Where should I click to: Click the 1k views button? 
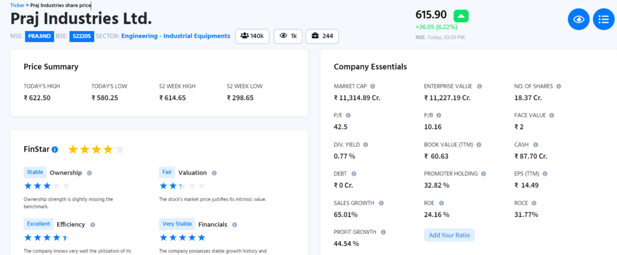[288, 36]
